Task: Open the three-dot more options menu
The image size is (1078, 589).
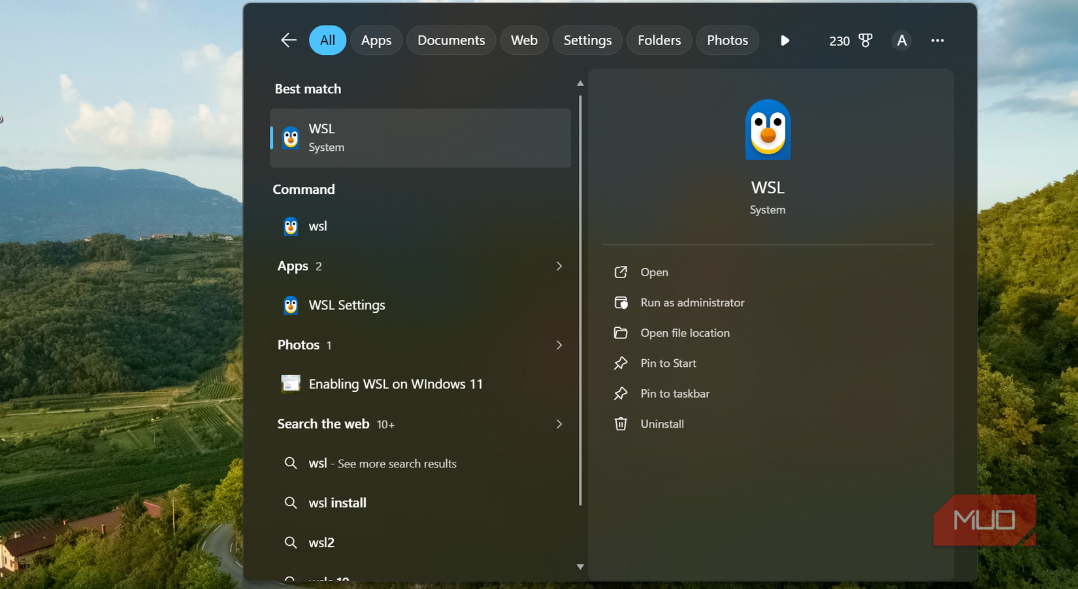Action: coord(938,40)
